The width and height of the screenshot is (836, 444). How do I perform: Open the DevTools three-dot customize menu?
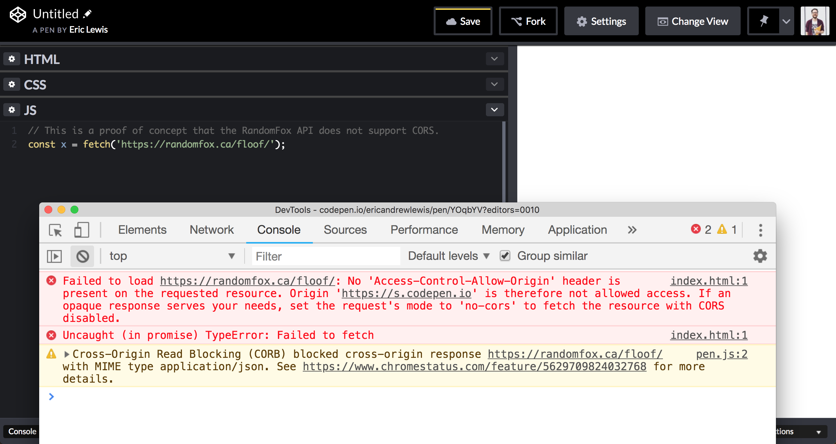(760, 230)
